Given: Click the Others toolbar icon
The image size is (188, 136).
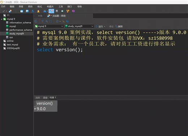Looking at the screenshot, I should (x=45, y=11).
